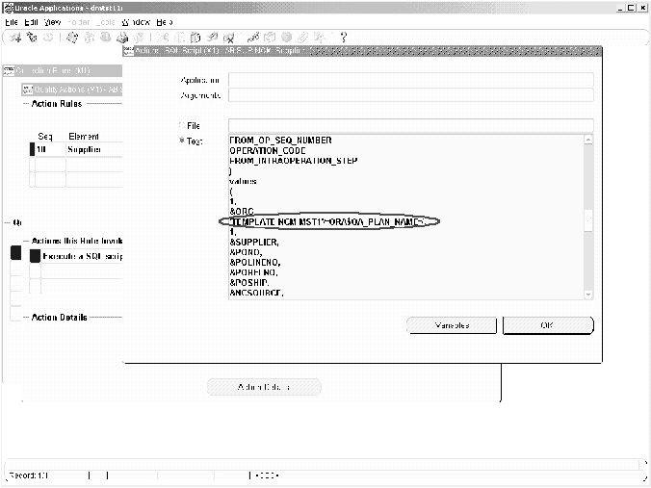Open the View menu

pyautogui.click(x=52, y=22)
